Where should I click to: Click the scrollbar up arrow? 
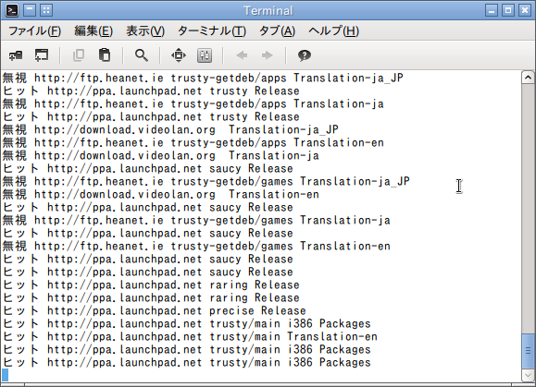click(528, 78)
